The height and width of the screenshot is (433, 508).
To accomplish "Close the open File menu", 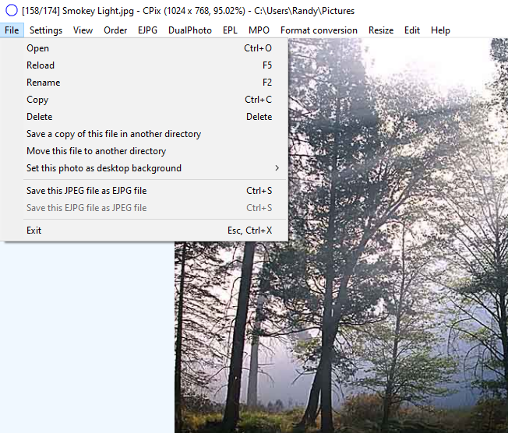I will click(x=12, y=30).
